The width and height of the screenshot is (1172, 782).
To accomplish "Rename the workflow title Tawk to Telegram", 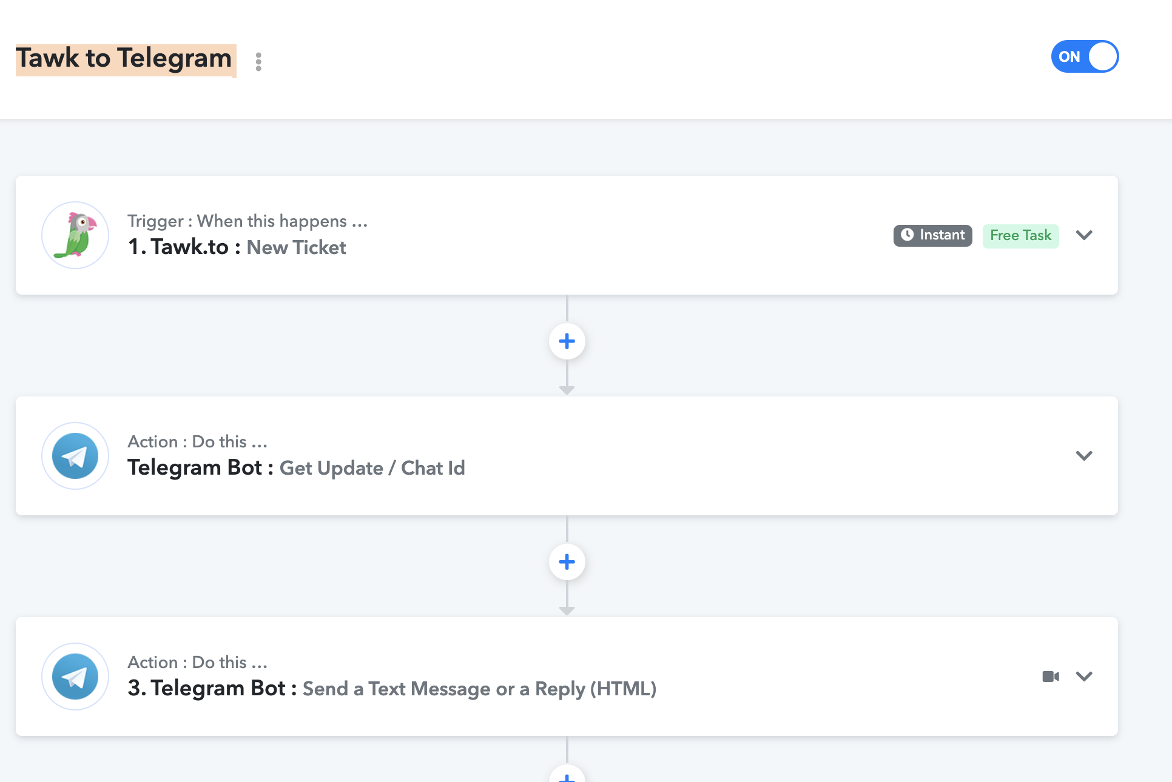I will click(x=124, y=59).
